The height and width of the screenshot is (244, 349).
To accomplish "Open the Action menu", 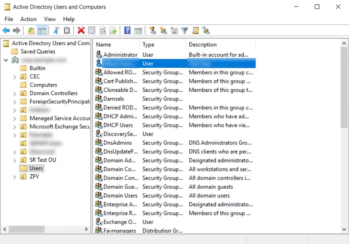I will click(28, 19).
